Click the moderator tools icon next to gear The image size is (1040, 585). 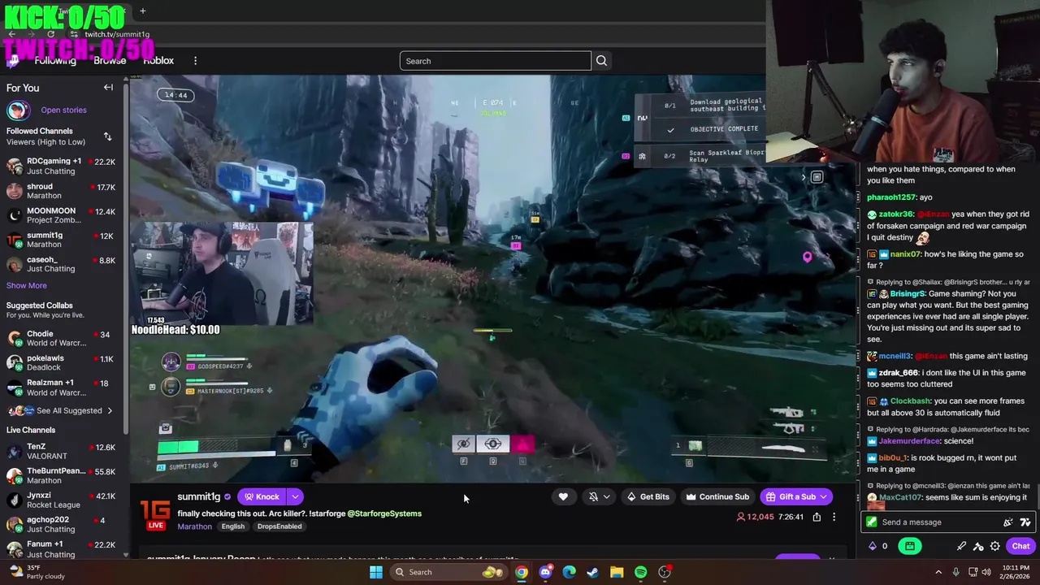[x=978, y=546]
